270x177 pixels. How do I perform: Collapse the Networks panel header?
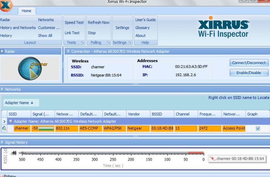pos(2,89)
